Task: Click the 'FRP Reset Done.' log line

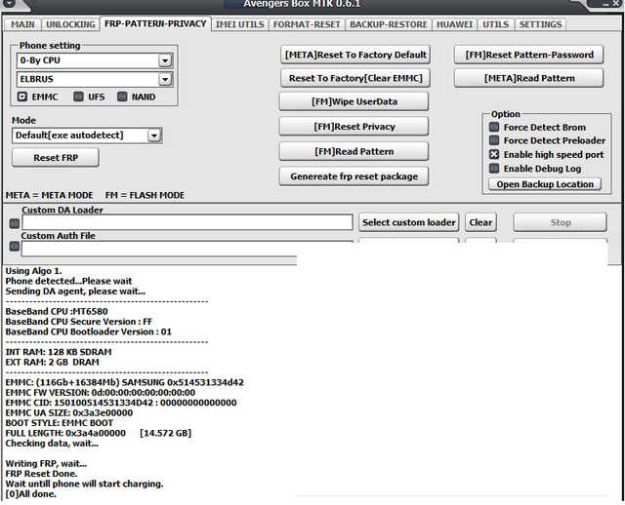Action: click(x=41, y=474)
